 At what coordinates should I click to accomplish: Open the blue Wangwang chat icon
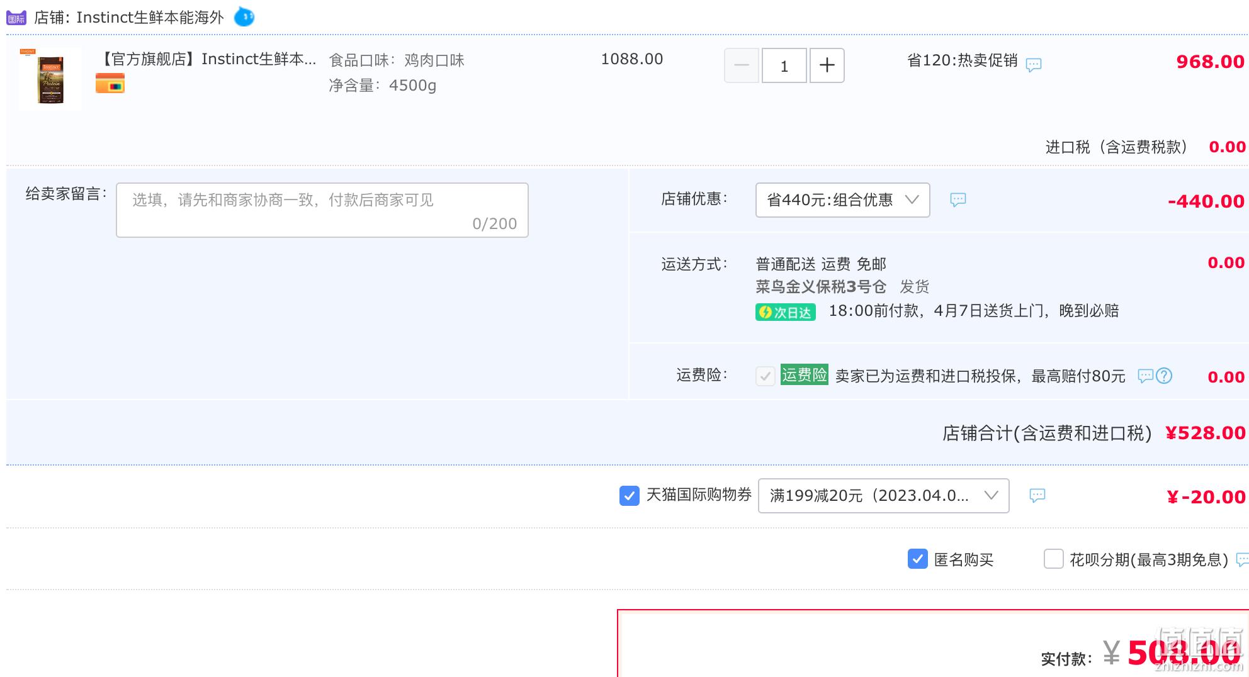(244, 17)
